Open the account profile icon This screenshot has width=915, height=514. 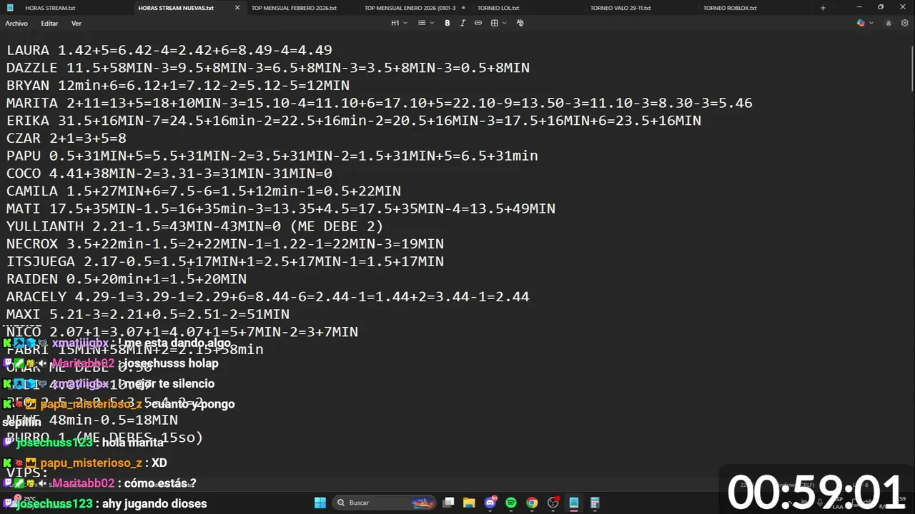[x=889, y=23]
